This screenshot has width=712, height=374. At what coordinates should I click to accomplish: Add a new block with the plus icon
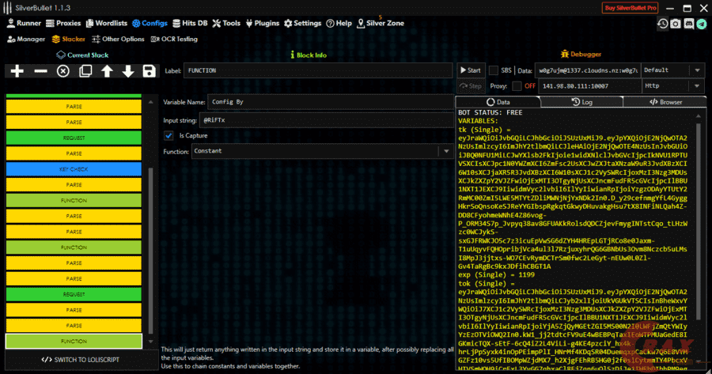coord(17,71)
